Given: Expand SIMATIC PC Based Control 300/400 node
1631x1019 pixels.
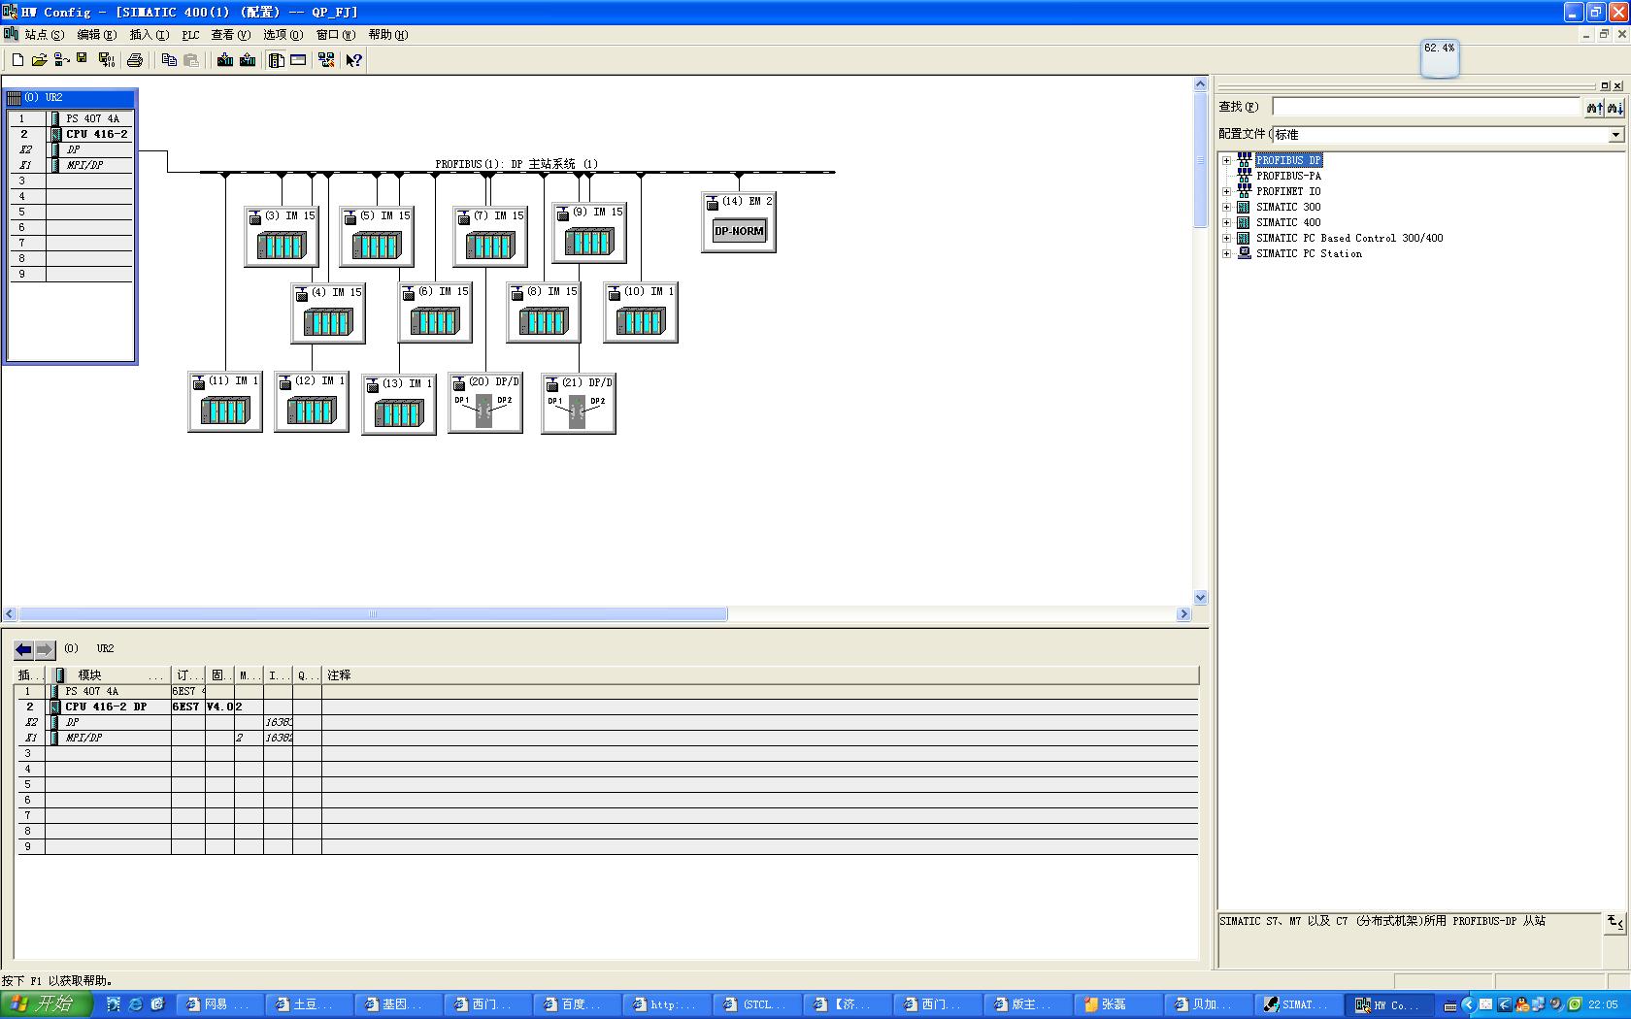Looking at the screenshot, I should coord(1226,239).
